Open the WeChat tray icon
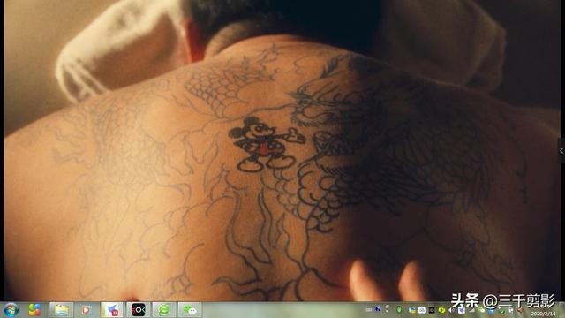This screenshot has width=565, height=318. point(481,310)
